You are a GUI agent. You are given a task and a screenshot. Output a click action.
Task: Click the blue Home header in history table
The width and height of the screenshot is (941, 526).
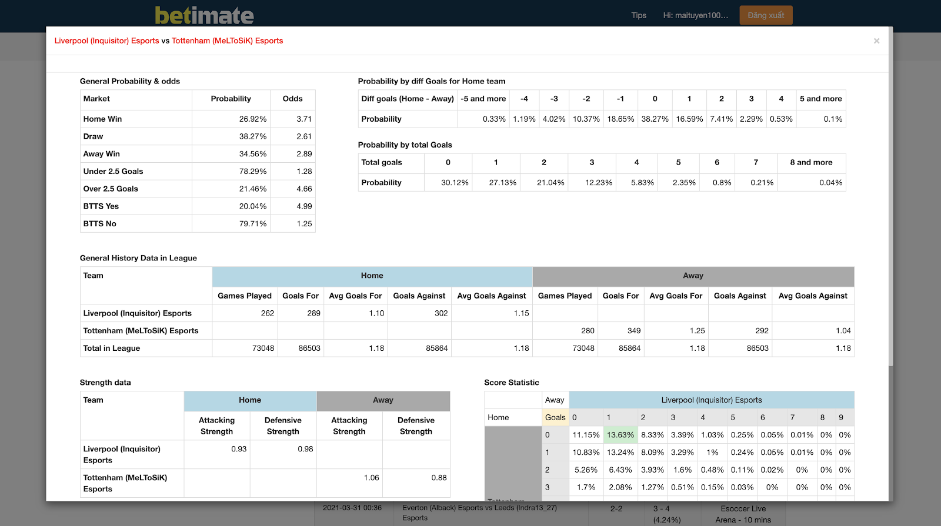372,276
